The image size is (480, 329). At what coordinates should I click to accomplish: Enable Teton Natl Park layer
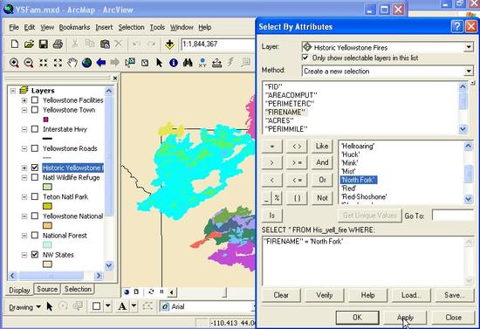click(x=35, y=196)
